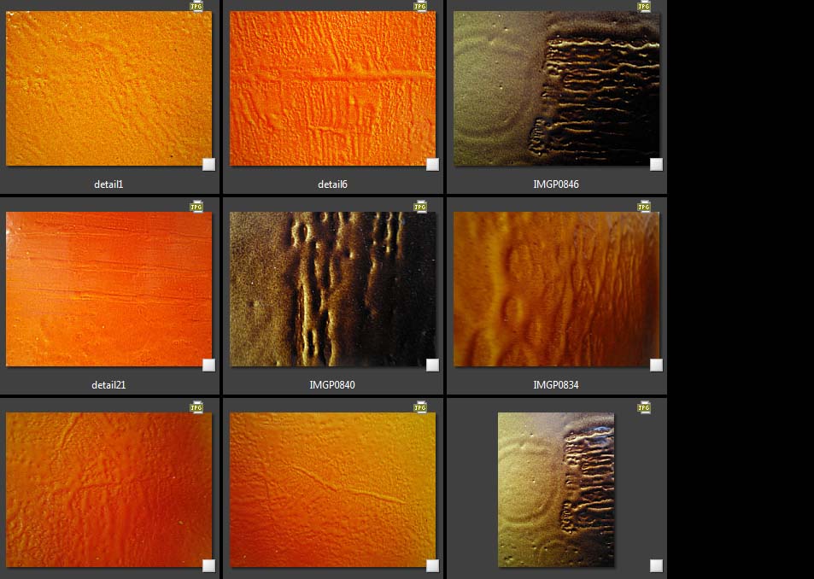Mark the checkbox on the IMGP0834 thumbnail
The image size is (814, 579).
pos(656,366)
